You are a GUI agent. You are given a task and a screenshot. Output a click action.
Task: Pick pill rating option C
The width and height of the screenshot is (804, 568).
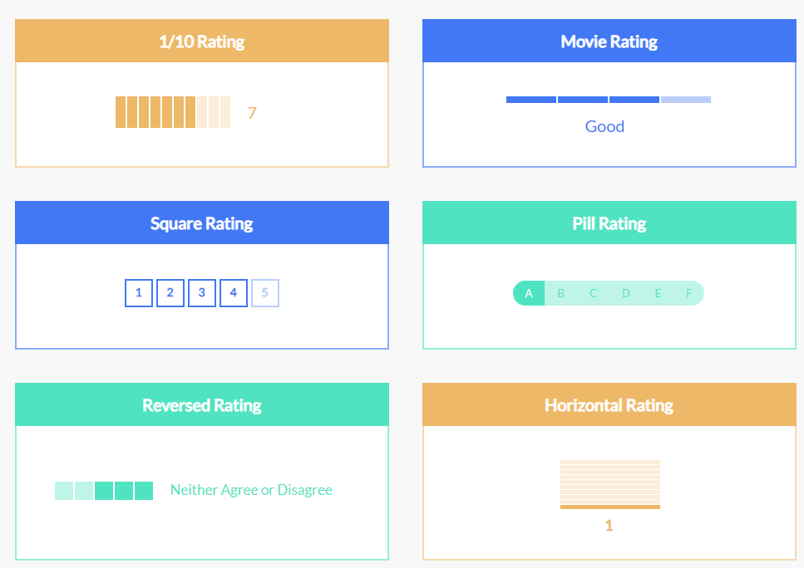(x=593, y=293)
